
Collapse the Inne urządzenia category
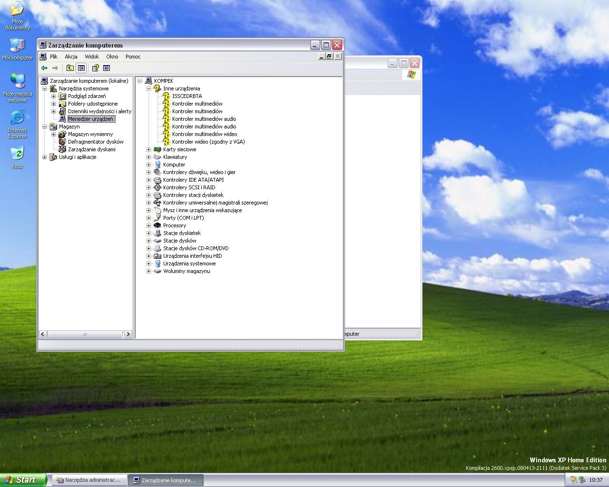[149, 88]
